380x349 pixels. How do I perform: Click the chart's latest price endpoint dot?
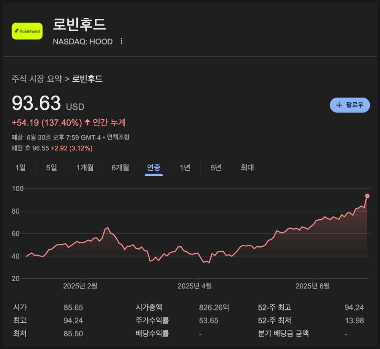pos(367,196)
